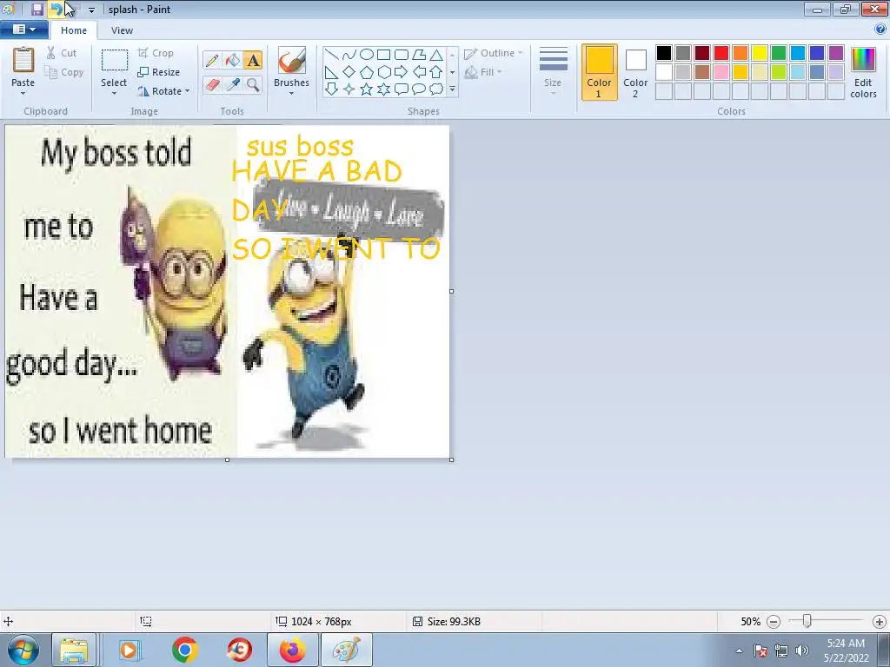Select the Pencil tool

212,60
